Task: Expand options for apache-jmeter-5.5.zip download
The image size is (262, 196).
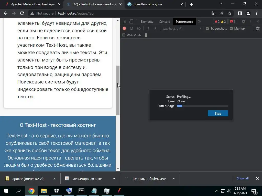Action: click(54, 179)
